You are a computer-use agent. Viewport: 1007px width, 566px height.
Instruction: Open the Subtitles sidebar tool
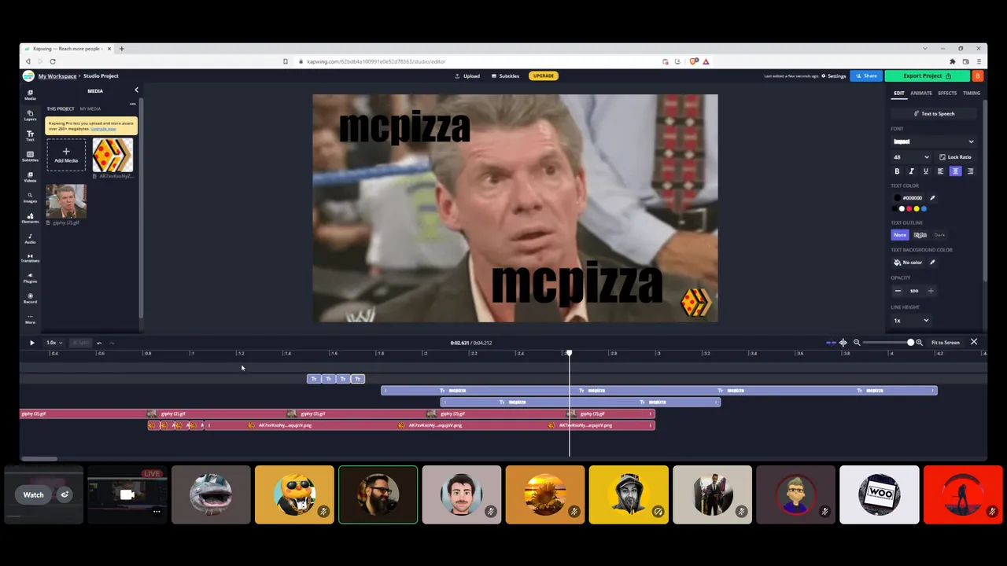(x=30, y=156)
